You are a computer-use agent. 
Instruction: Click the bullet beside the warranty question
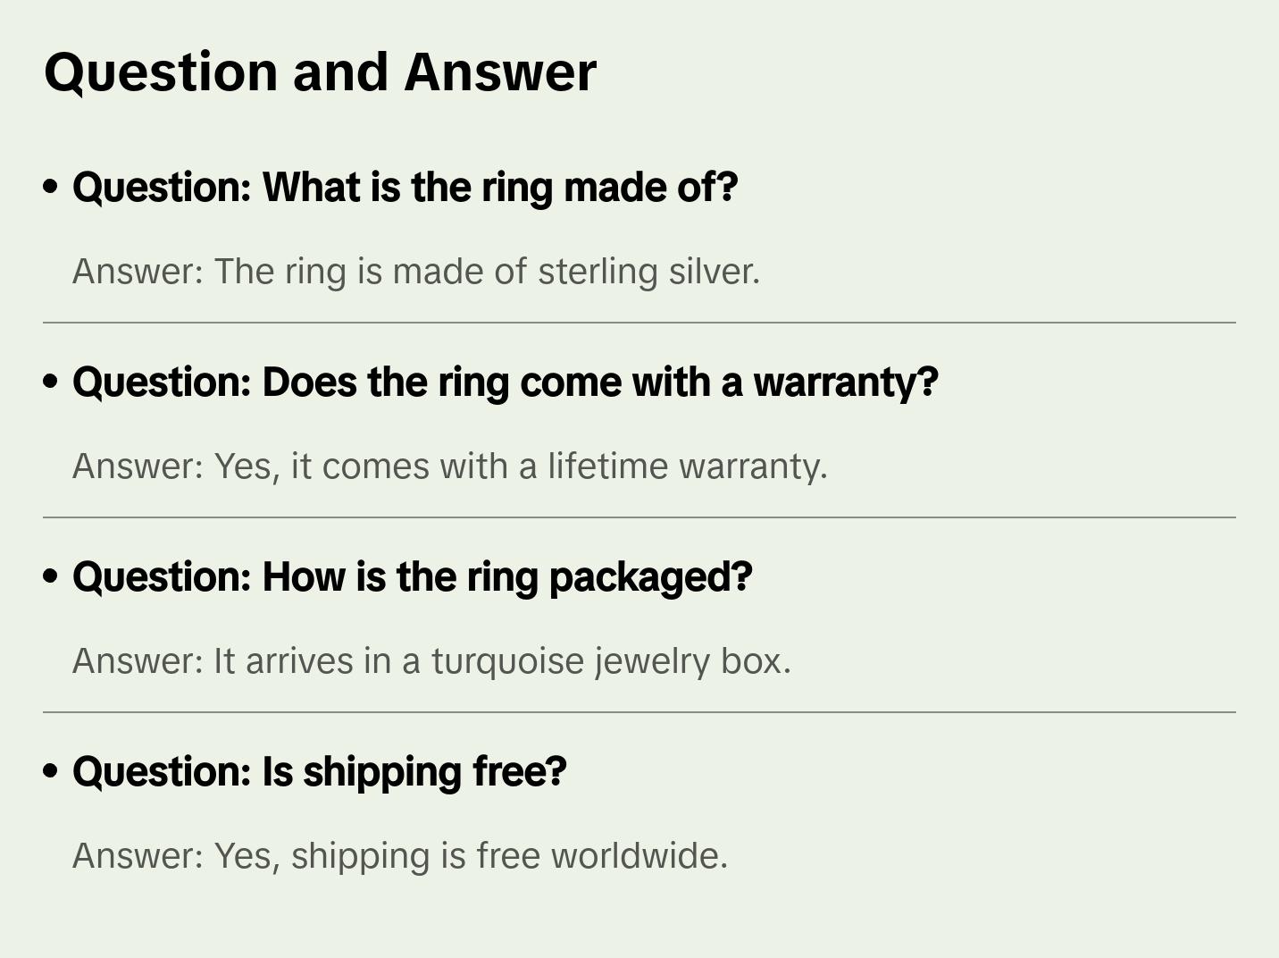(x=51, y=382)
